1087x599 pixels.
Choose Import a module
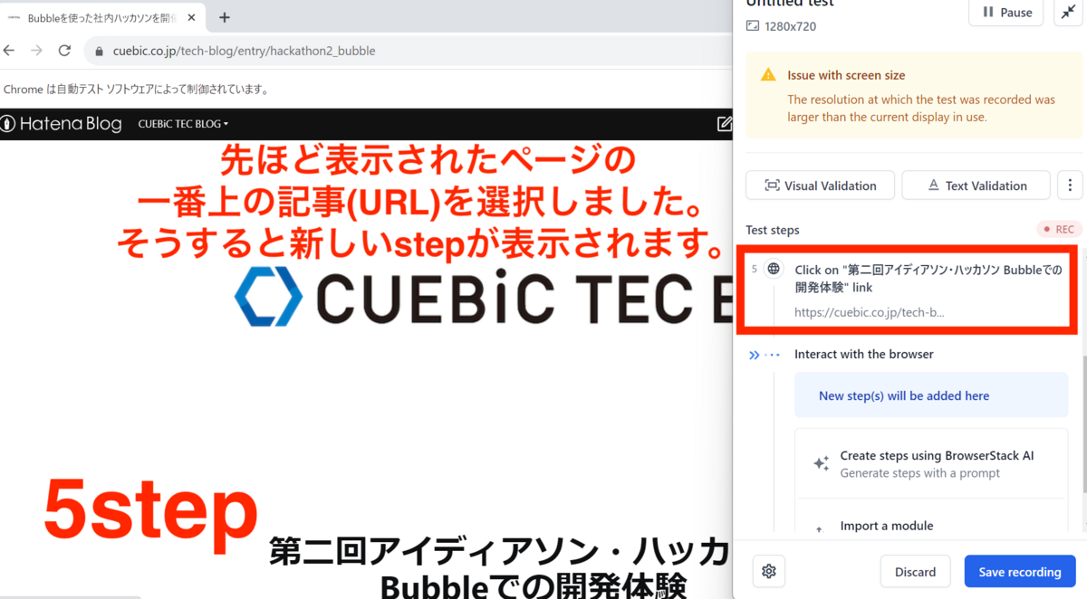coord(886,526)
